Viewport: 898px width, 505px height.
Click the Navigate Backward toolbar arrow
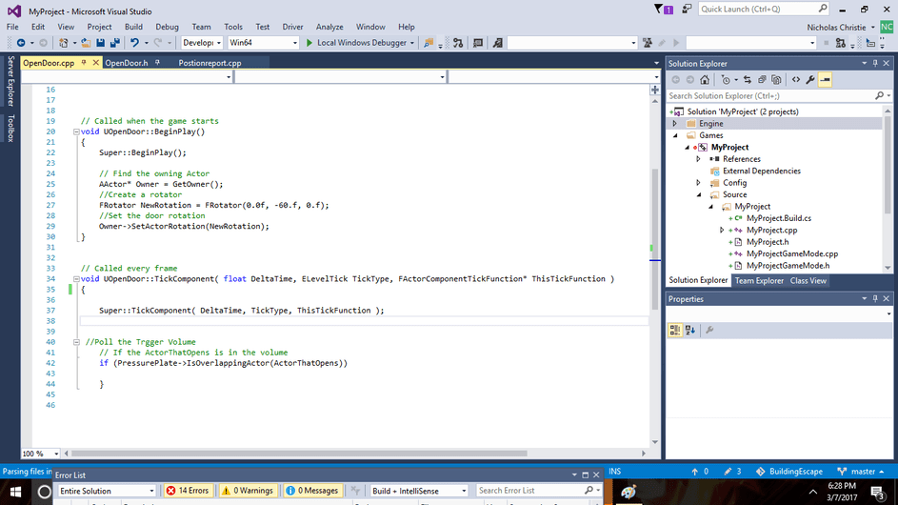[21, 43]
